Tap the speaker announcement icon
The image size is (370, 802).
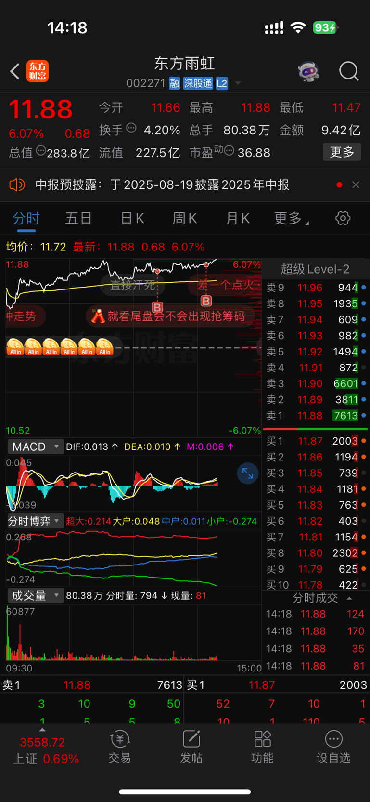[17, 184]
